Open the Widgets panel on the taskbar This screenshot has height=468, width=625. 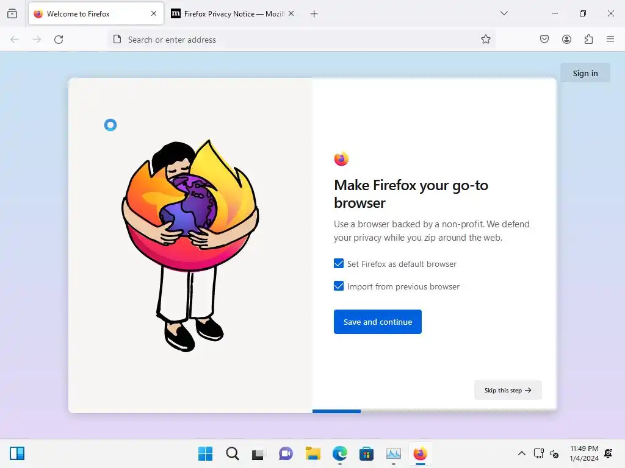tap(17, 453)
